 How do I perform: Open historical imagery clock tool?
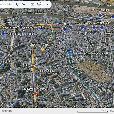(39, 4)
